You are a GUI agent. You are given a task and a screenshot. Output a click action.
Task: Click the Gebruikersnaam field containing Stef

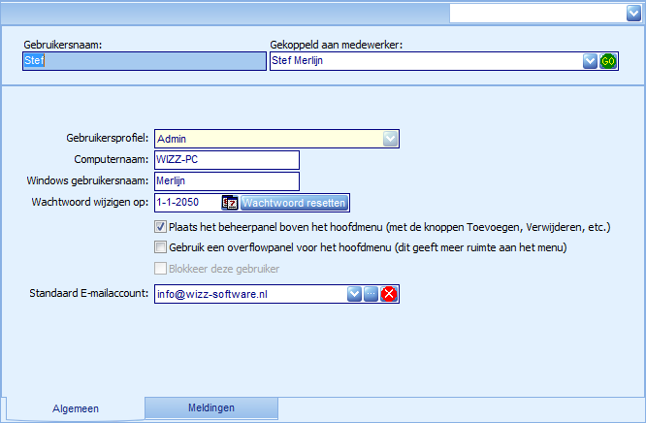143,61
